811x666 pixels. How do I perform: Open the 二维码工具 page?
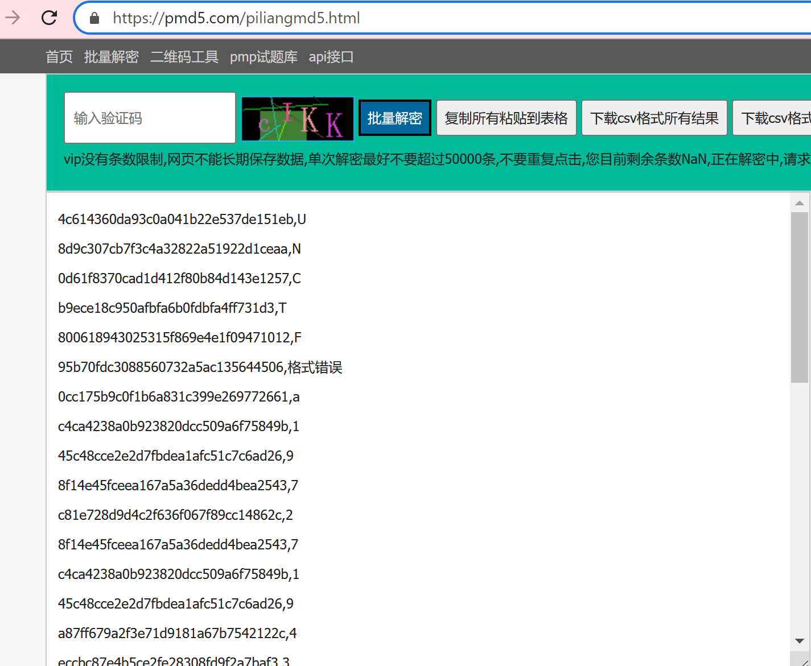point(184,57)
